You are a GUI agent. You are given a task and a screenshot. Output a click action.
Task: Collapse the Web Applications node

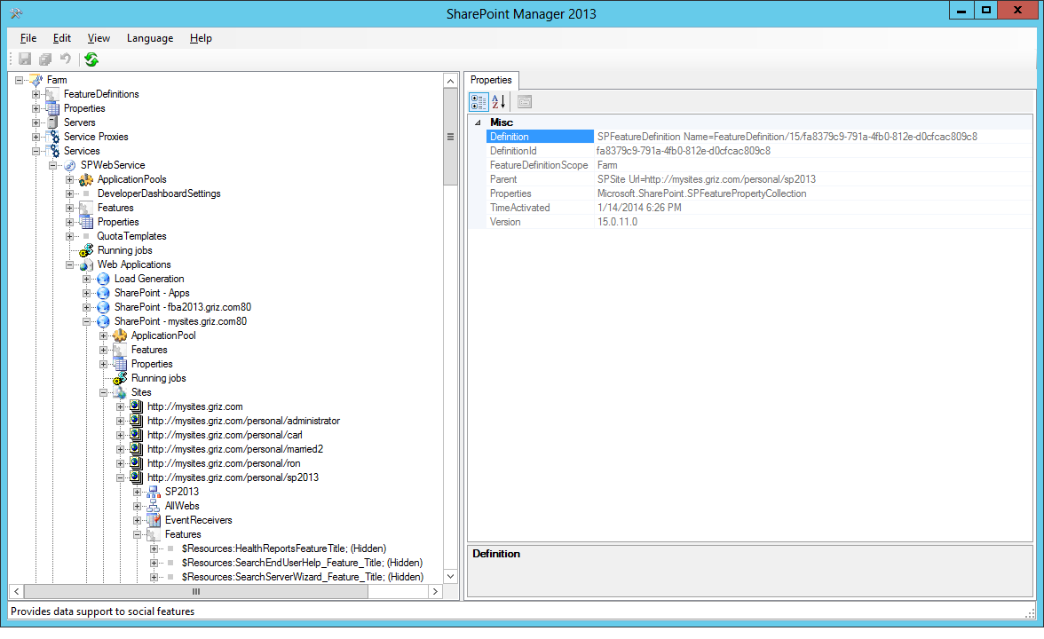pyautogui.click(x=70, y=264)
